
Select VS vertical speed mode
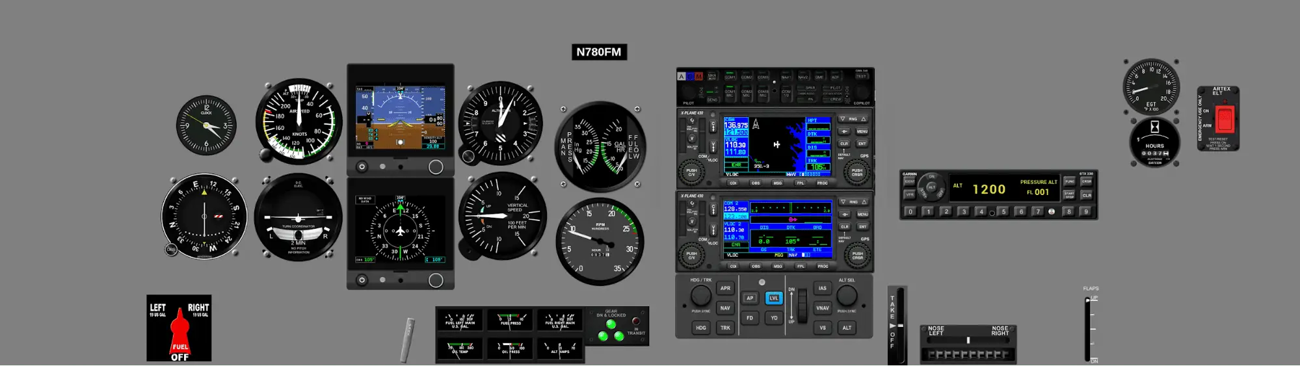[823, 328]
